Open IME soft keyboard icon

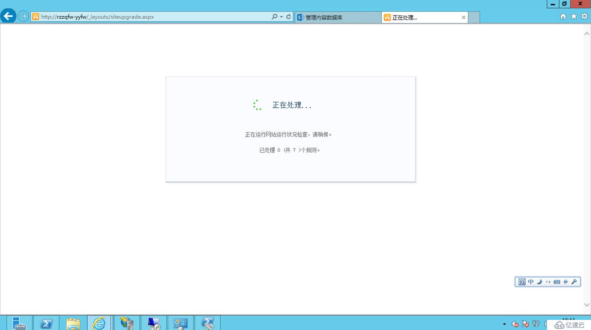(557, 282)
